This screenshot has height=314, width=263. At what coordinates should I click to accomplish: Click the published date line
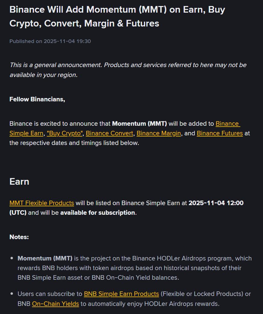tap(50, 41)
